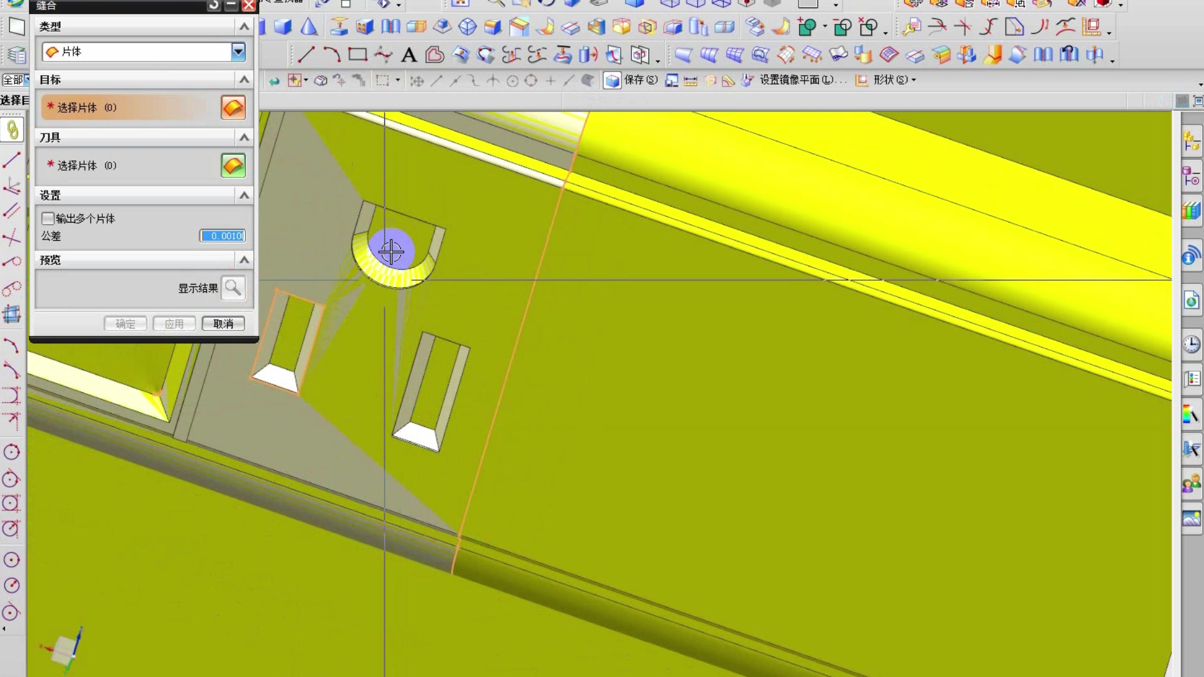Click the Text tool icon
1204x677 pixels.
point(409,55)
